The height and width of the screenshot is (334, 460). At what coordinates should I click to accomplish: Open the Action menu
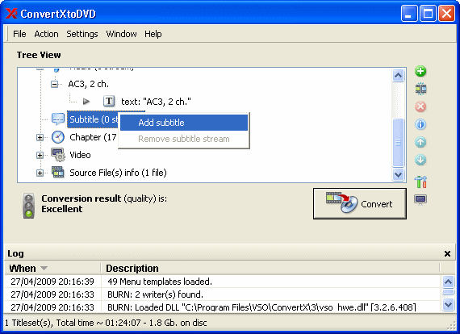(46, 34)
